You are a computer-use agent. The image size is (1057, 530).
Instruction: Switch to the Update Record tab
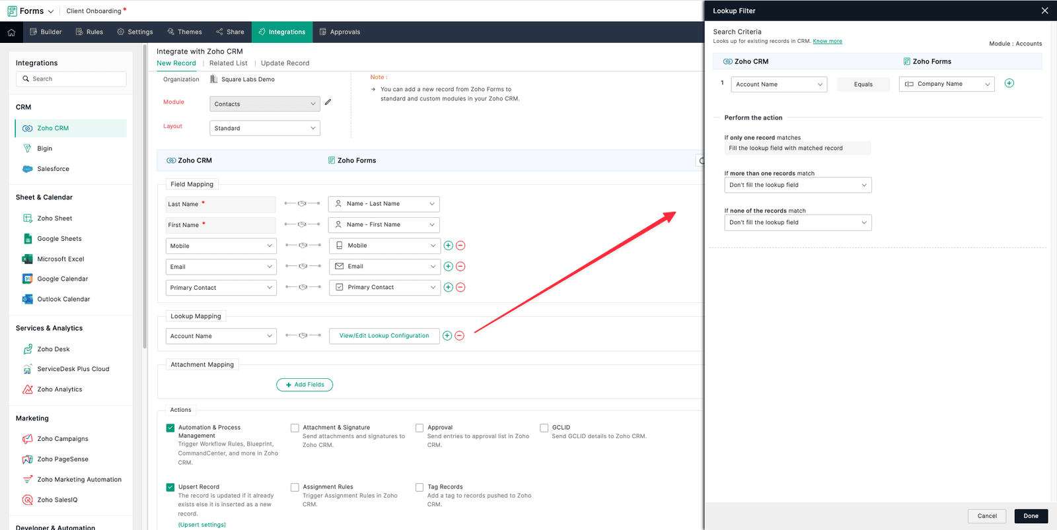tap(285, 63)
